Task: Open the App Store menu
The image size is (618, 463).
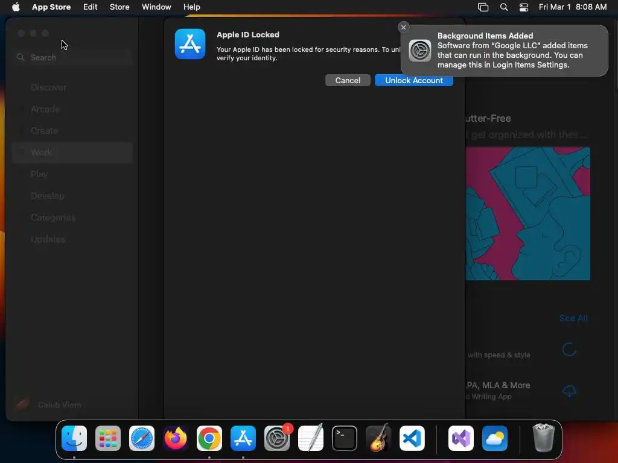Action: (51, 7)
